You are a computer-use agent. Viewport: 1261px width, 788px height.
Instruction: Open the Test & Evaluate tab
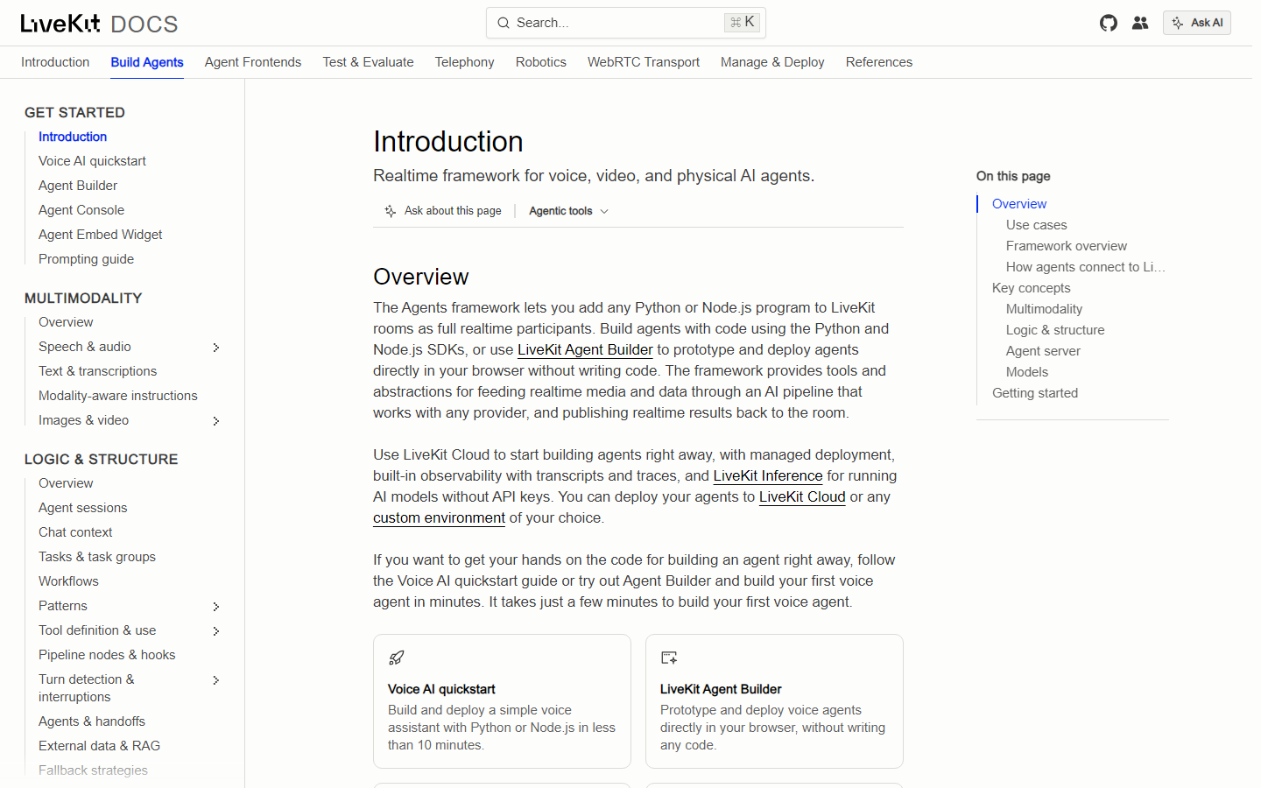tap(368, 62)
